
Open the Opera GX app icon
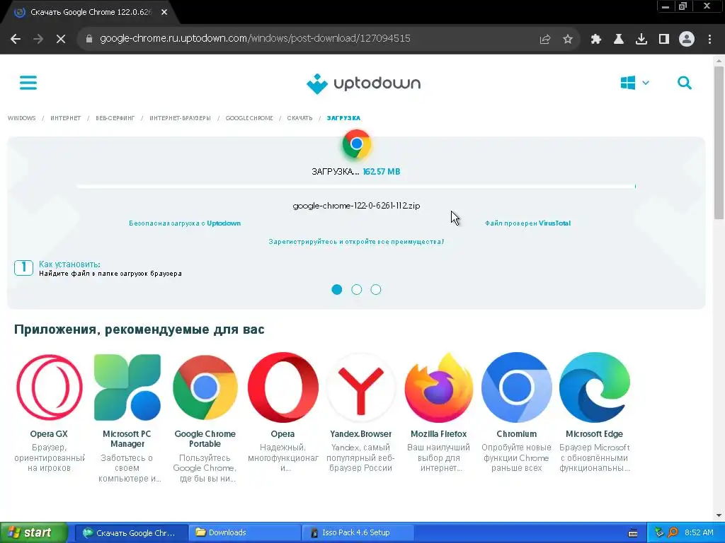[x=49, y=387]
